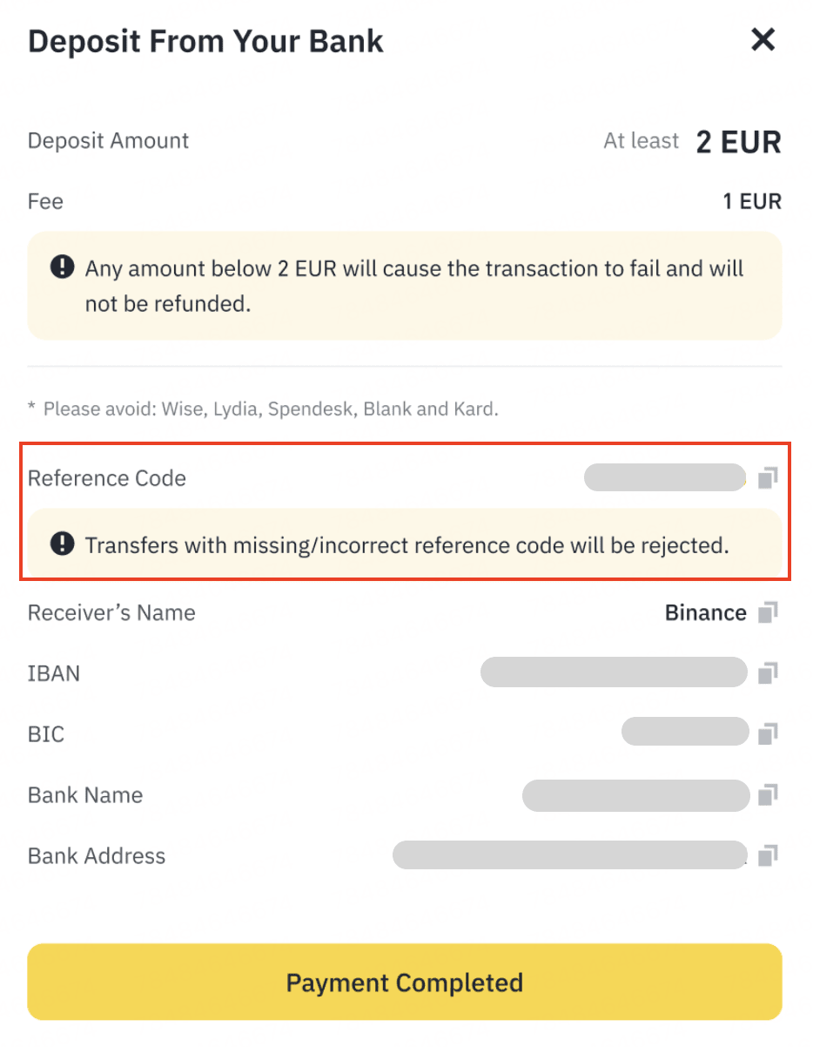Copy the Bank Name
Viewport: 813px width, 1047px height.
pyautogui.click(x=767, y=795)
